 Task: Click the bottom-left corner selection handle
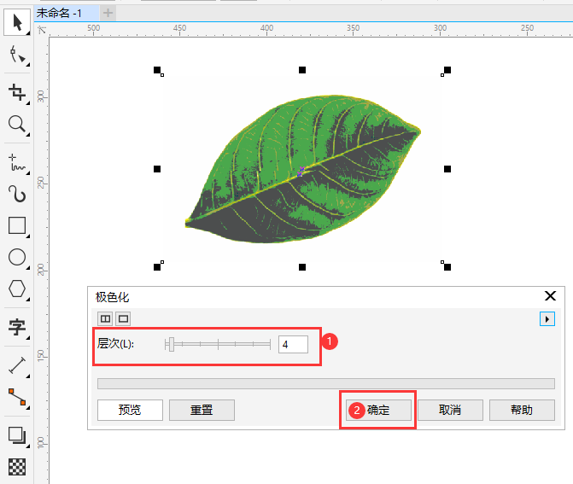point(157,267)
